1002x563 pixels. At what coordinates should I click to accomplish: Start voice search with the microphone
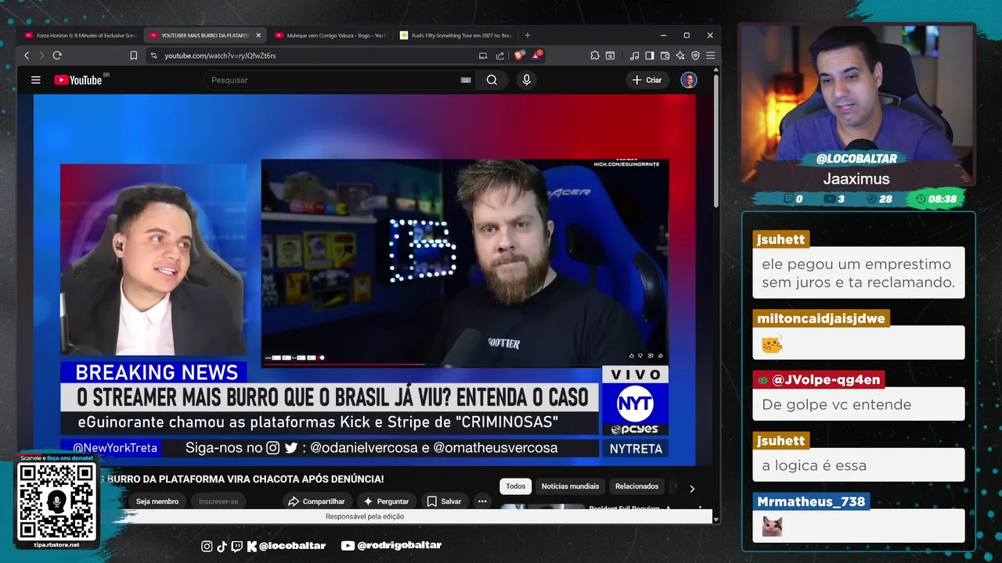(x=526, y=80)
